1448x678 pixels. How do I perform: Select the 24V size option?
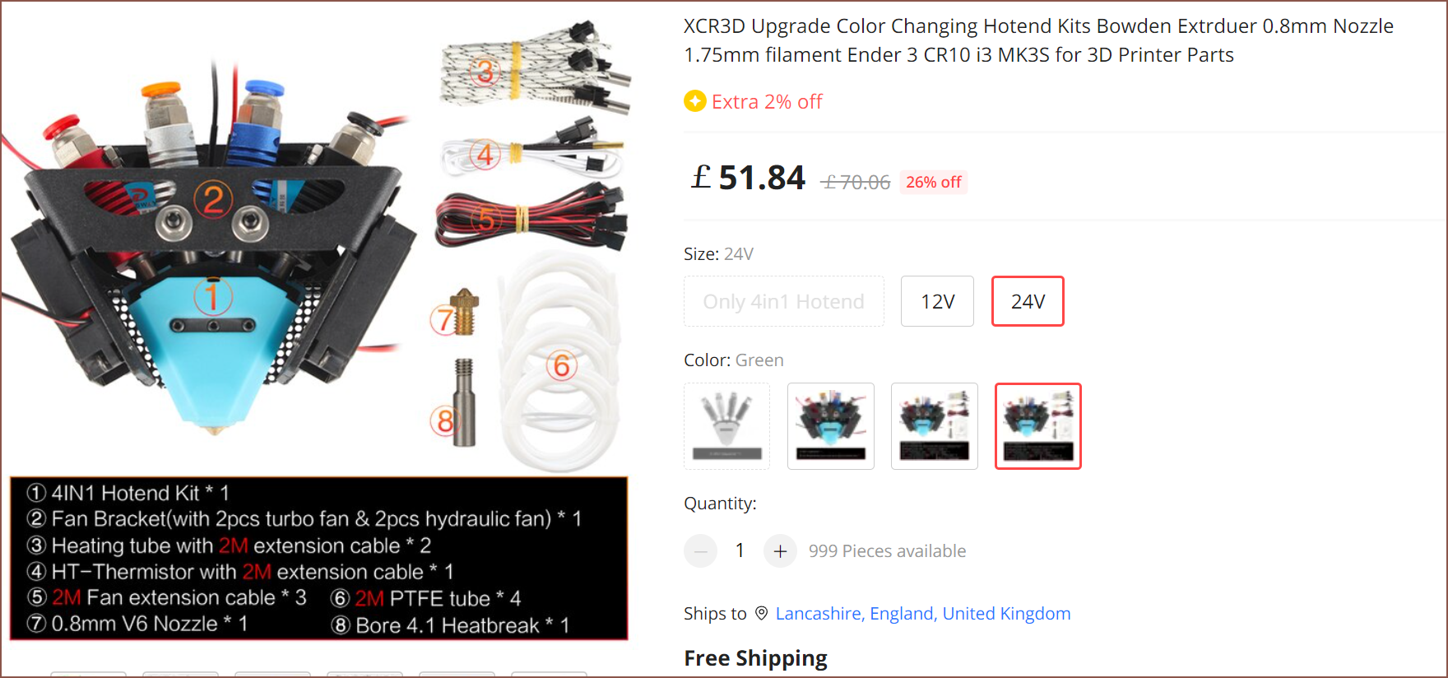point(1028,301)
